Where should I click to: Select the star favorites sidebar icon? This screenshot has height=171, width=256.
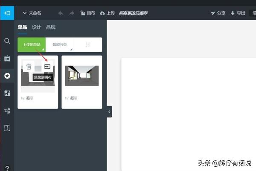point(7,76)
